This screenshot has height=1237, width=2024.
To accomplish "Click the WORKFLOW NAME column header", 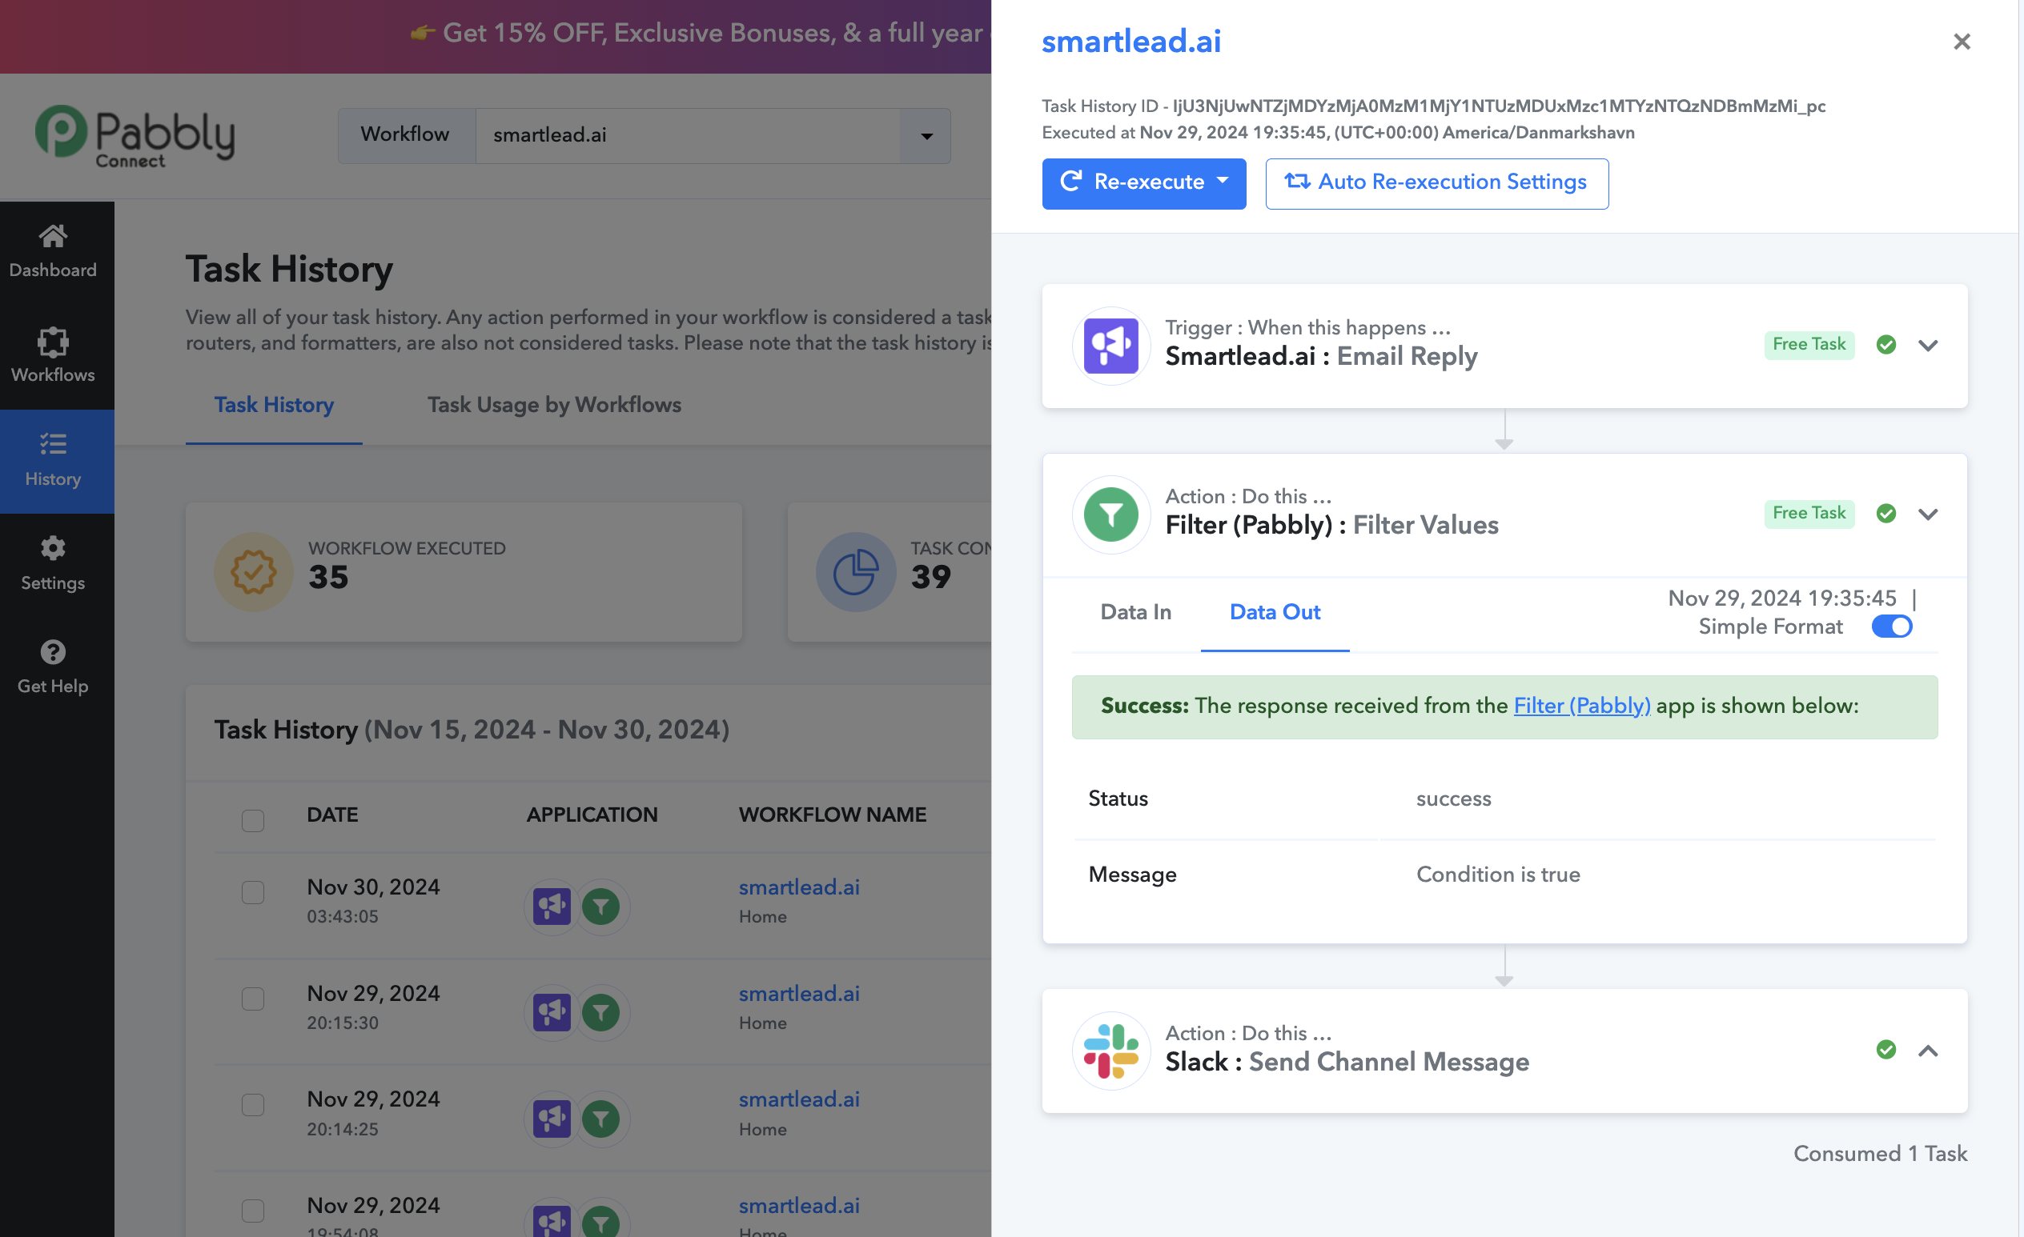I will pos(832,815).
